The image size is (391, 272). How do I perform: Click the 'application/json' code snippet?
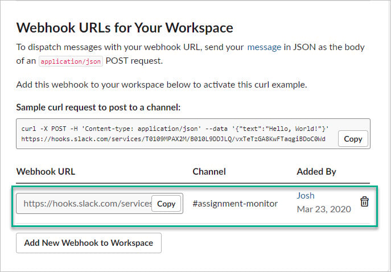click(x=71, y=61)
